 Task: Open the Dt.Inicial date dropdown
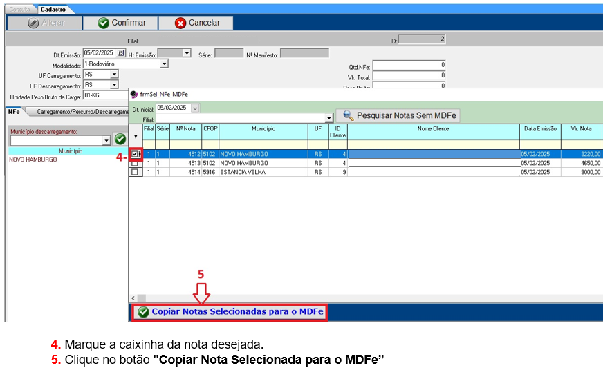pyautogui.click(x=195, y=108)
